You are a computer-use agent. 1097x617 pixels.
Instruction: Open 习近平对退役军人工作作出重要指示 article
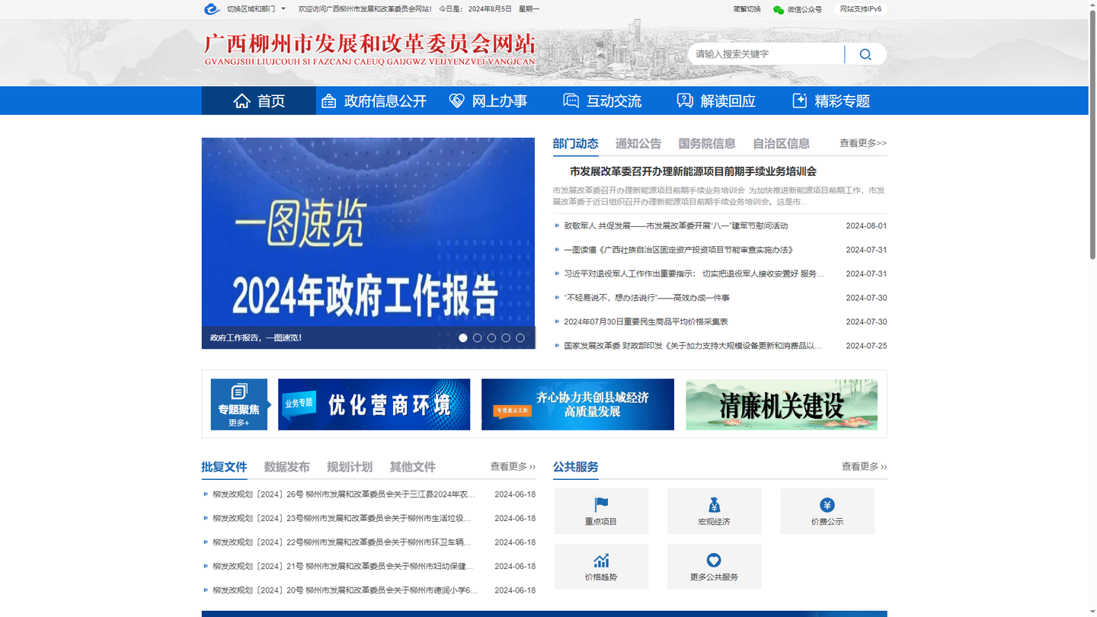click(x=694, y=273)
